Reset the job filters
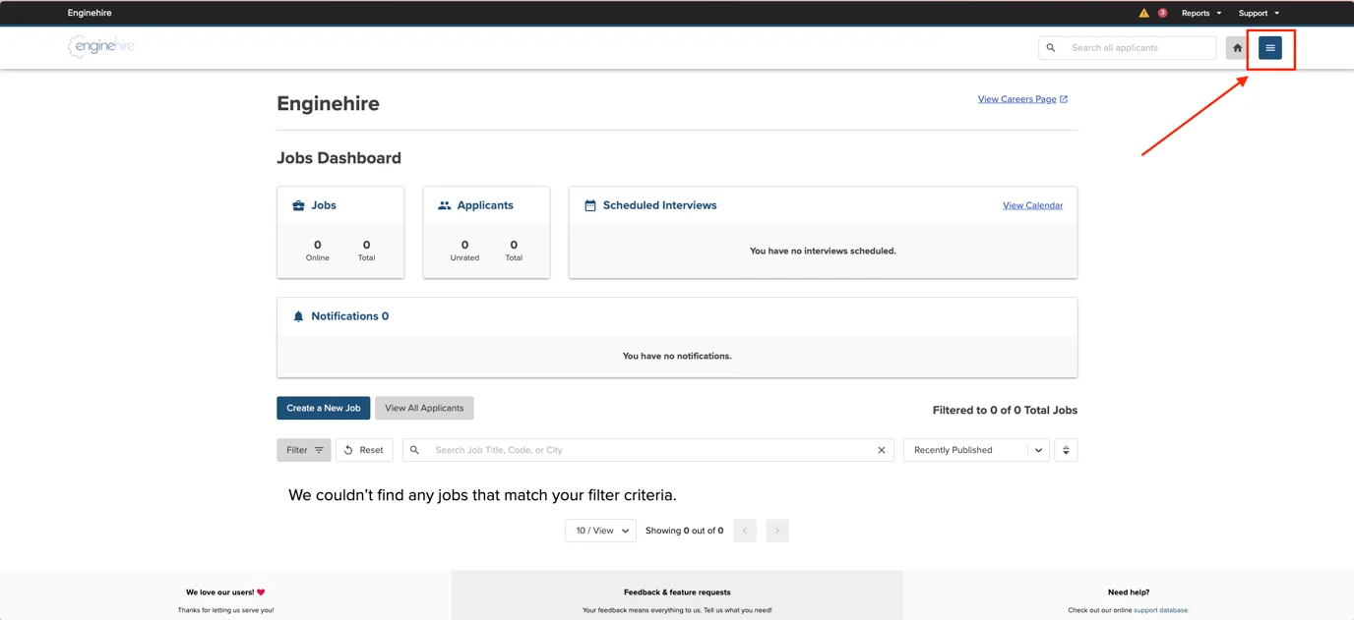 [364, 450]
